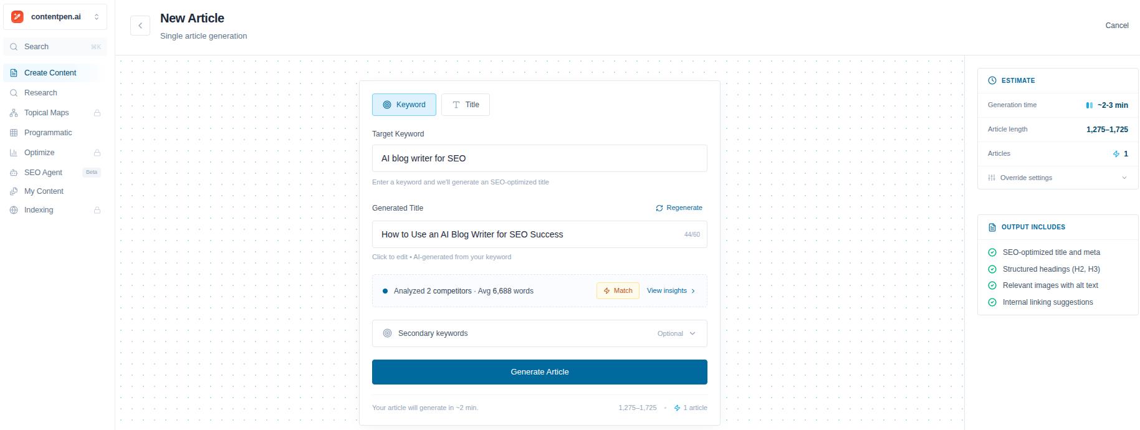Select the Keyword mode tab
1140x430 pixels.
coord(404,105)
